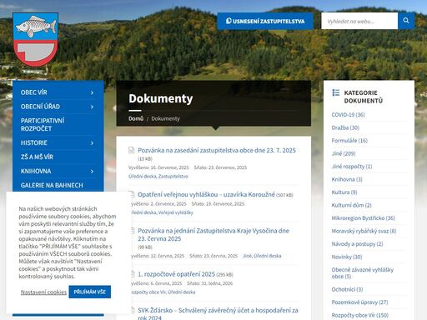Select Jiné (209) category
The height and width of the screenshot is (320, 427).
[x=344, y=153]
